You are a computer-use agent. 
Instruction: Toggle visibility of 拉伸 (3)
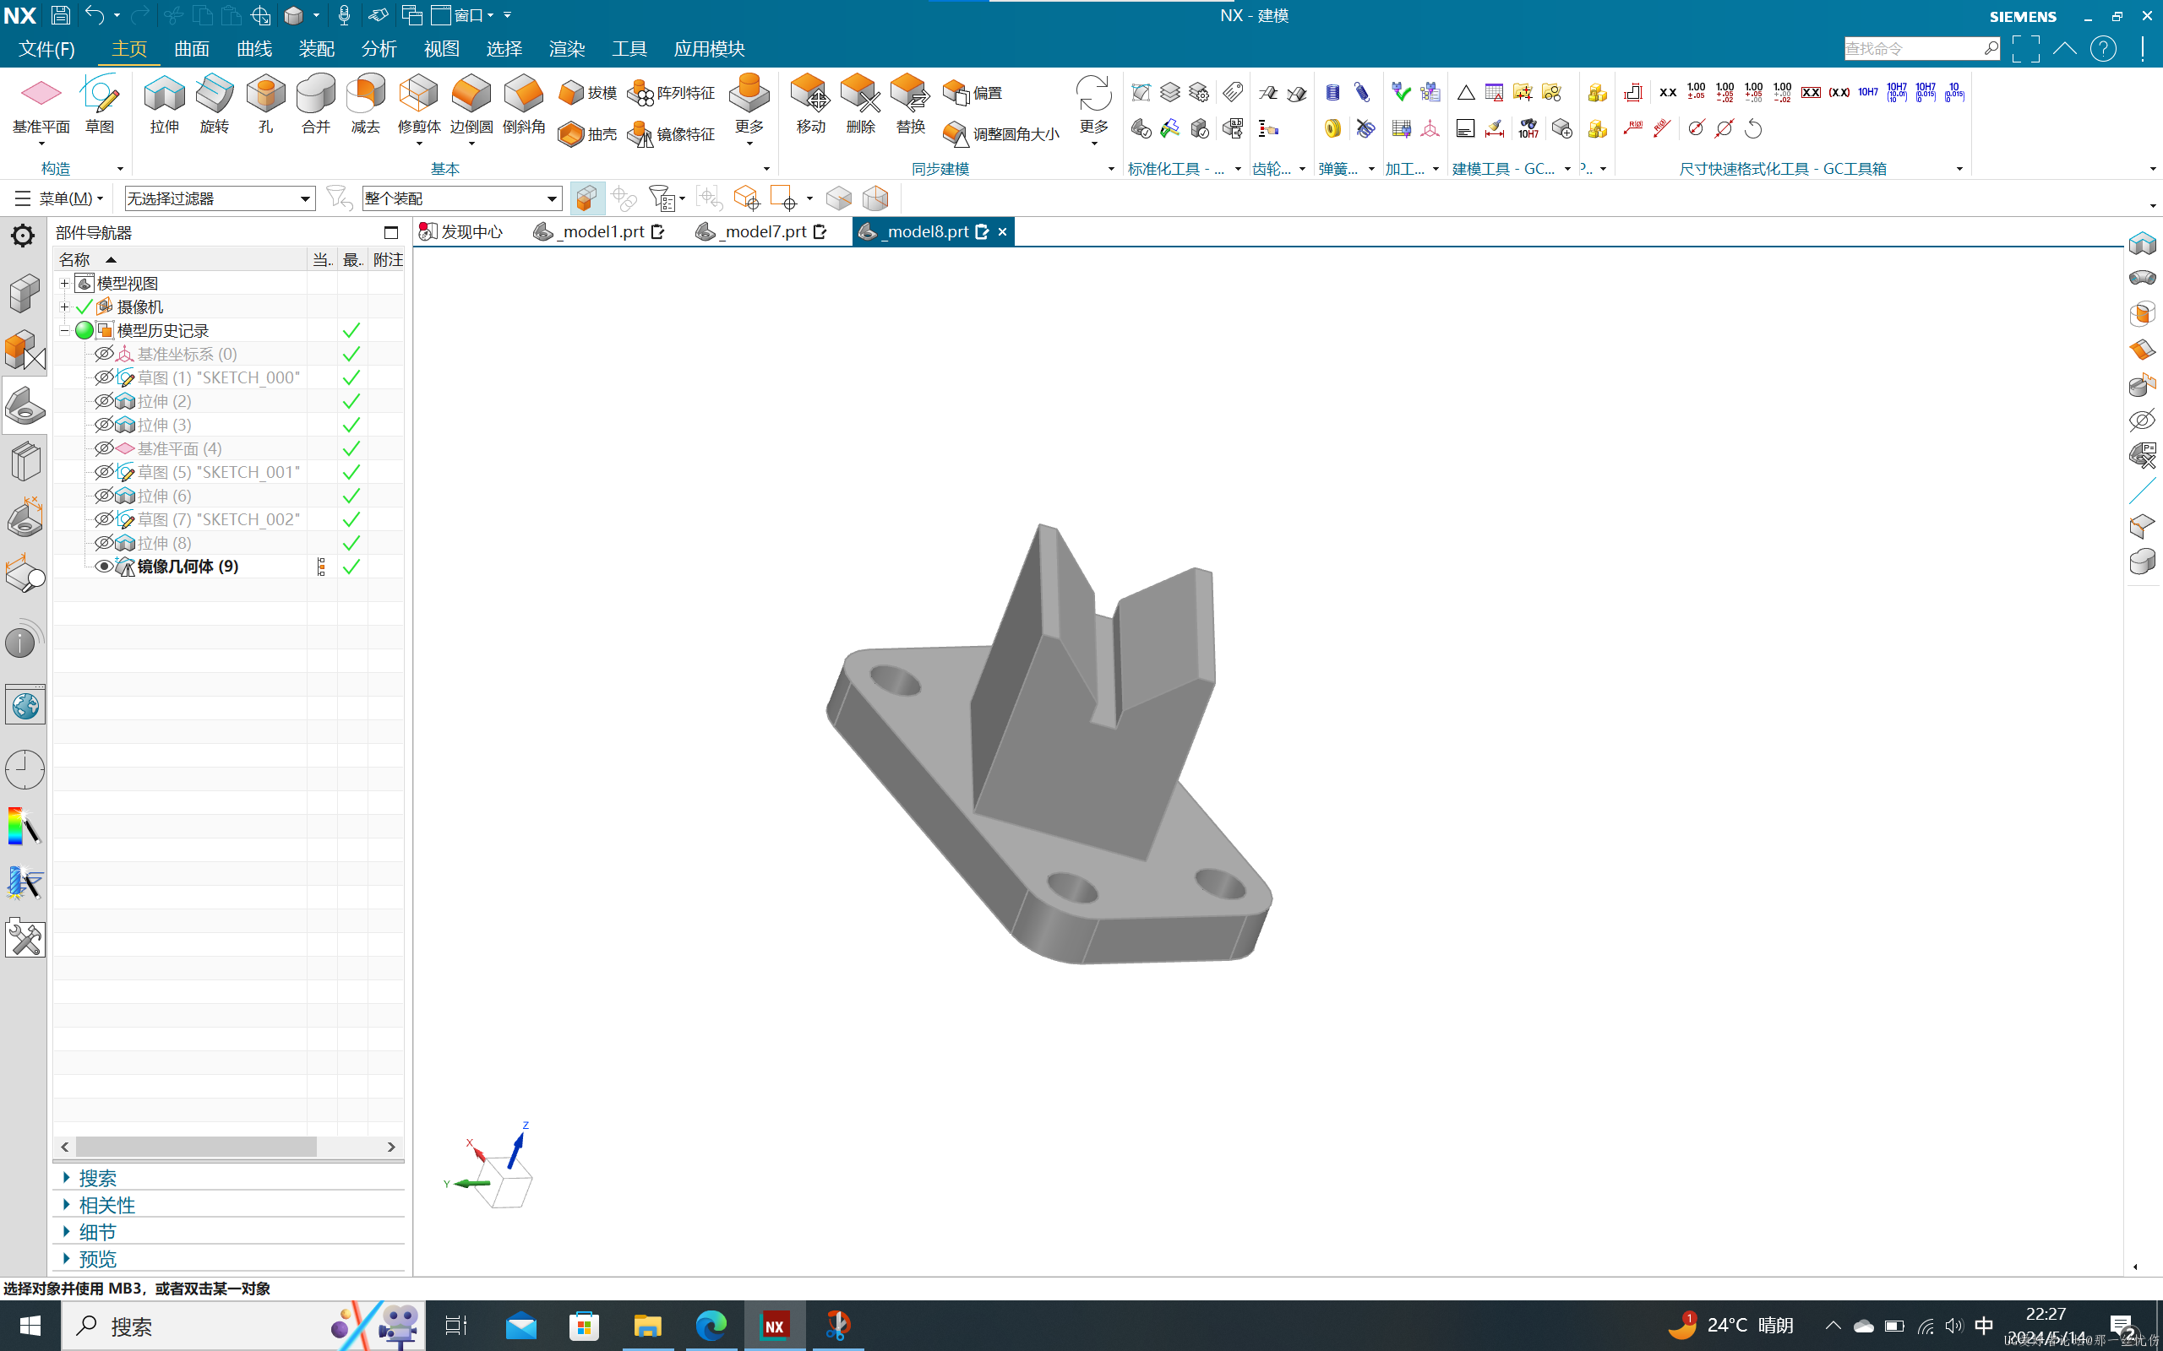(x=104, y=425)
